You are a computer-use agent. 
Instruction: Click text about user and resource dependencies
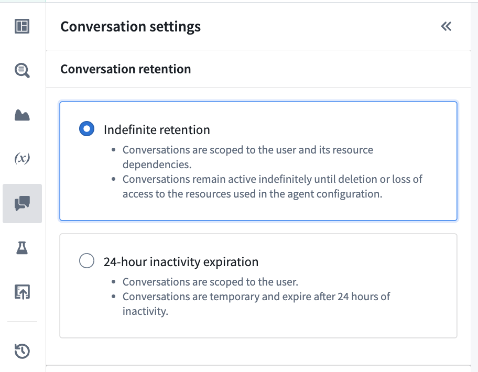point(248,157)
